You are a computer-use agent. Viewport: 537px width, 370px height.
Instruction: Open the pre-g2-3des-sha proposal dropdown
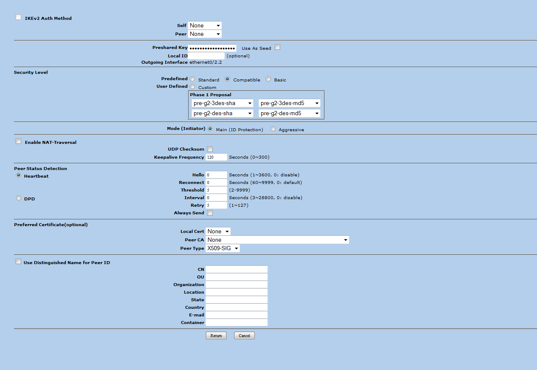pyautogui.click(x=222, y=103)
